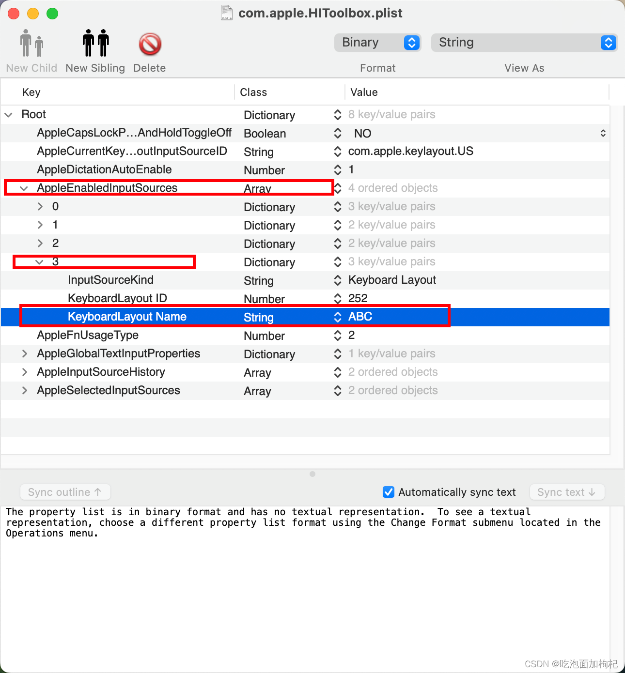This screenshot has height=673, width=625.
Task: Select the InputSourceKind key
Action: [110, 280]
